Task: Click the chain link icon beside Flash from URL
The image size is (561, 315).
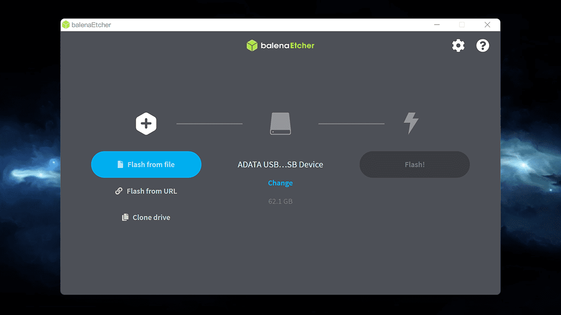Action: click(119, 191)
